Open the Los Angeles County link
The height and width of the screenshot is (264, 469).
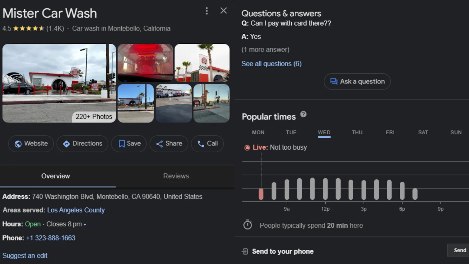pos(76,210)
